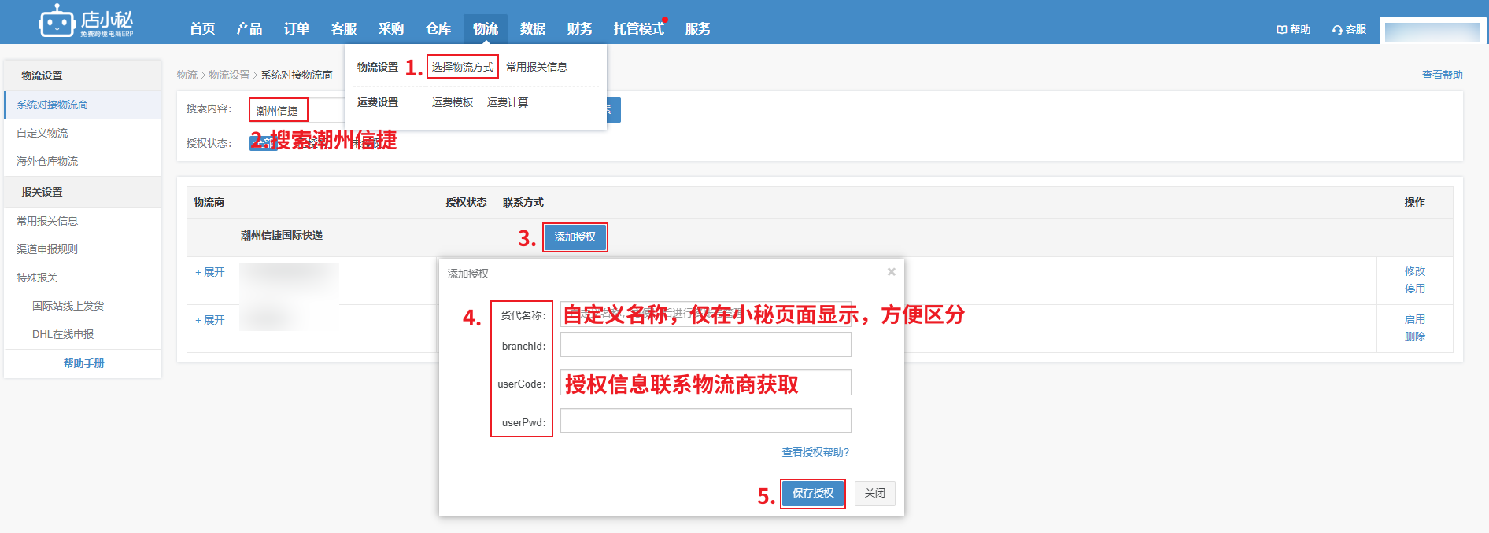
Task: Click the 添加授权 button for 潮州信捷国际快递
Action: pyautogui.click(x=575, y=237)
